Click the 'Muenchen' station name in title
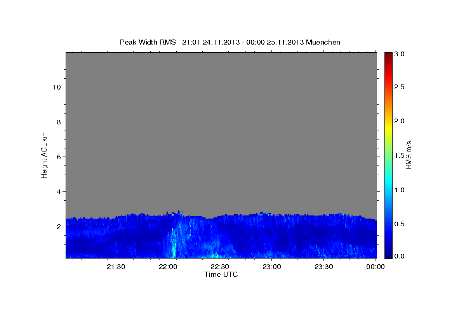The width and height of the screenshot is (466, 310). click(323, 42)
